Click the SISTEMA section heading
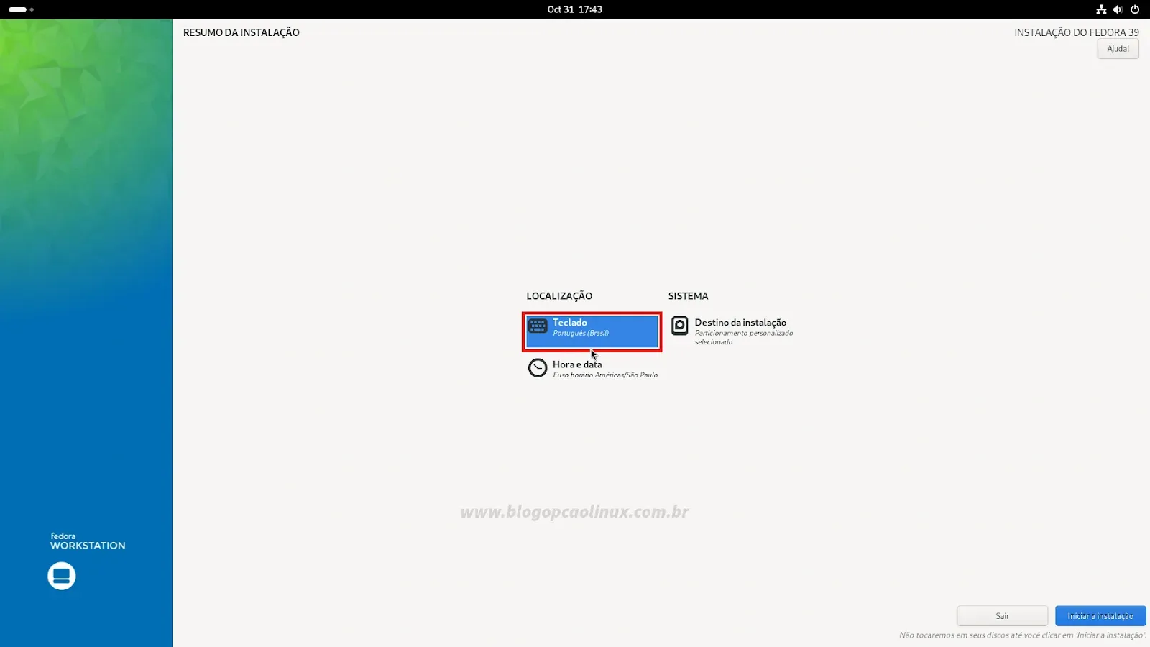The width and height of the screenshot is (1150, 647). 688,296
